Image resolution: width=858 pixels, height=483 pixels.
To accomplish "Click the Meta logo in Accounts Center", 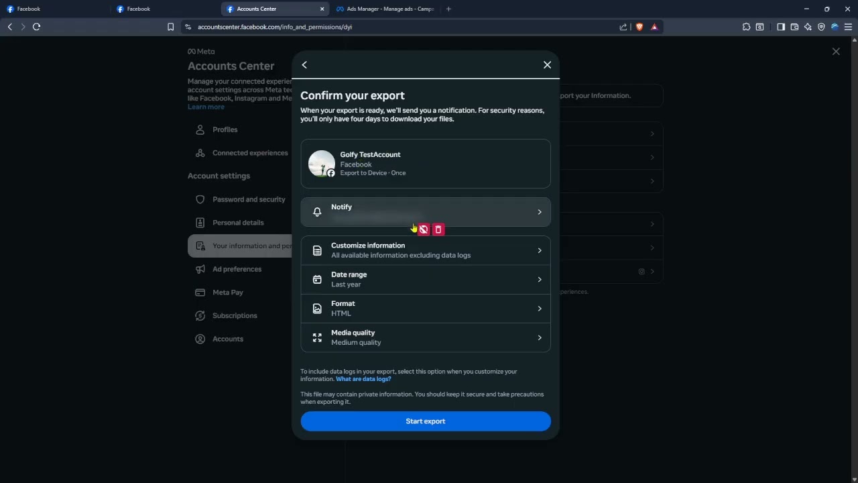I will point(201,52).
